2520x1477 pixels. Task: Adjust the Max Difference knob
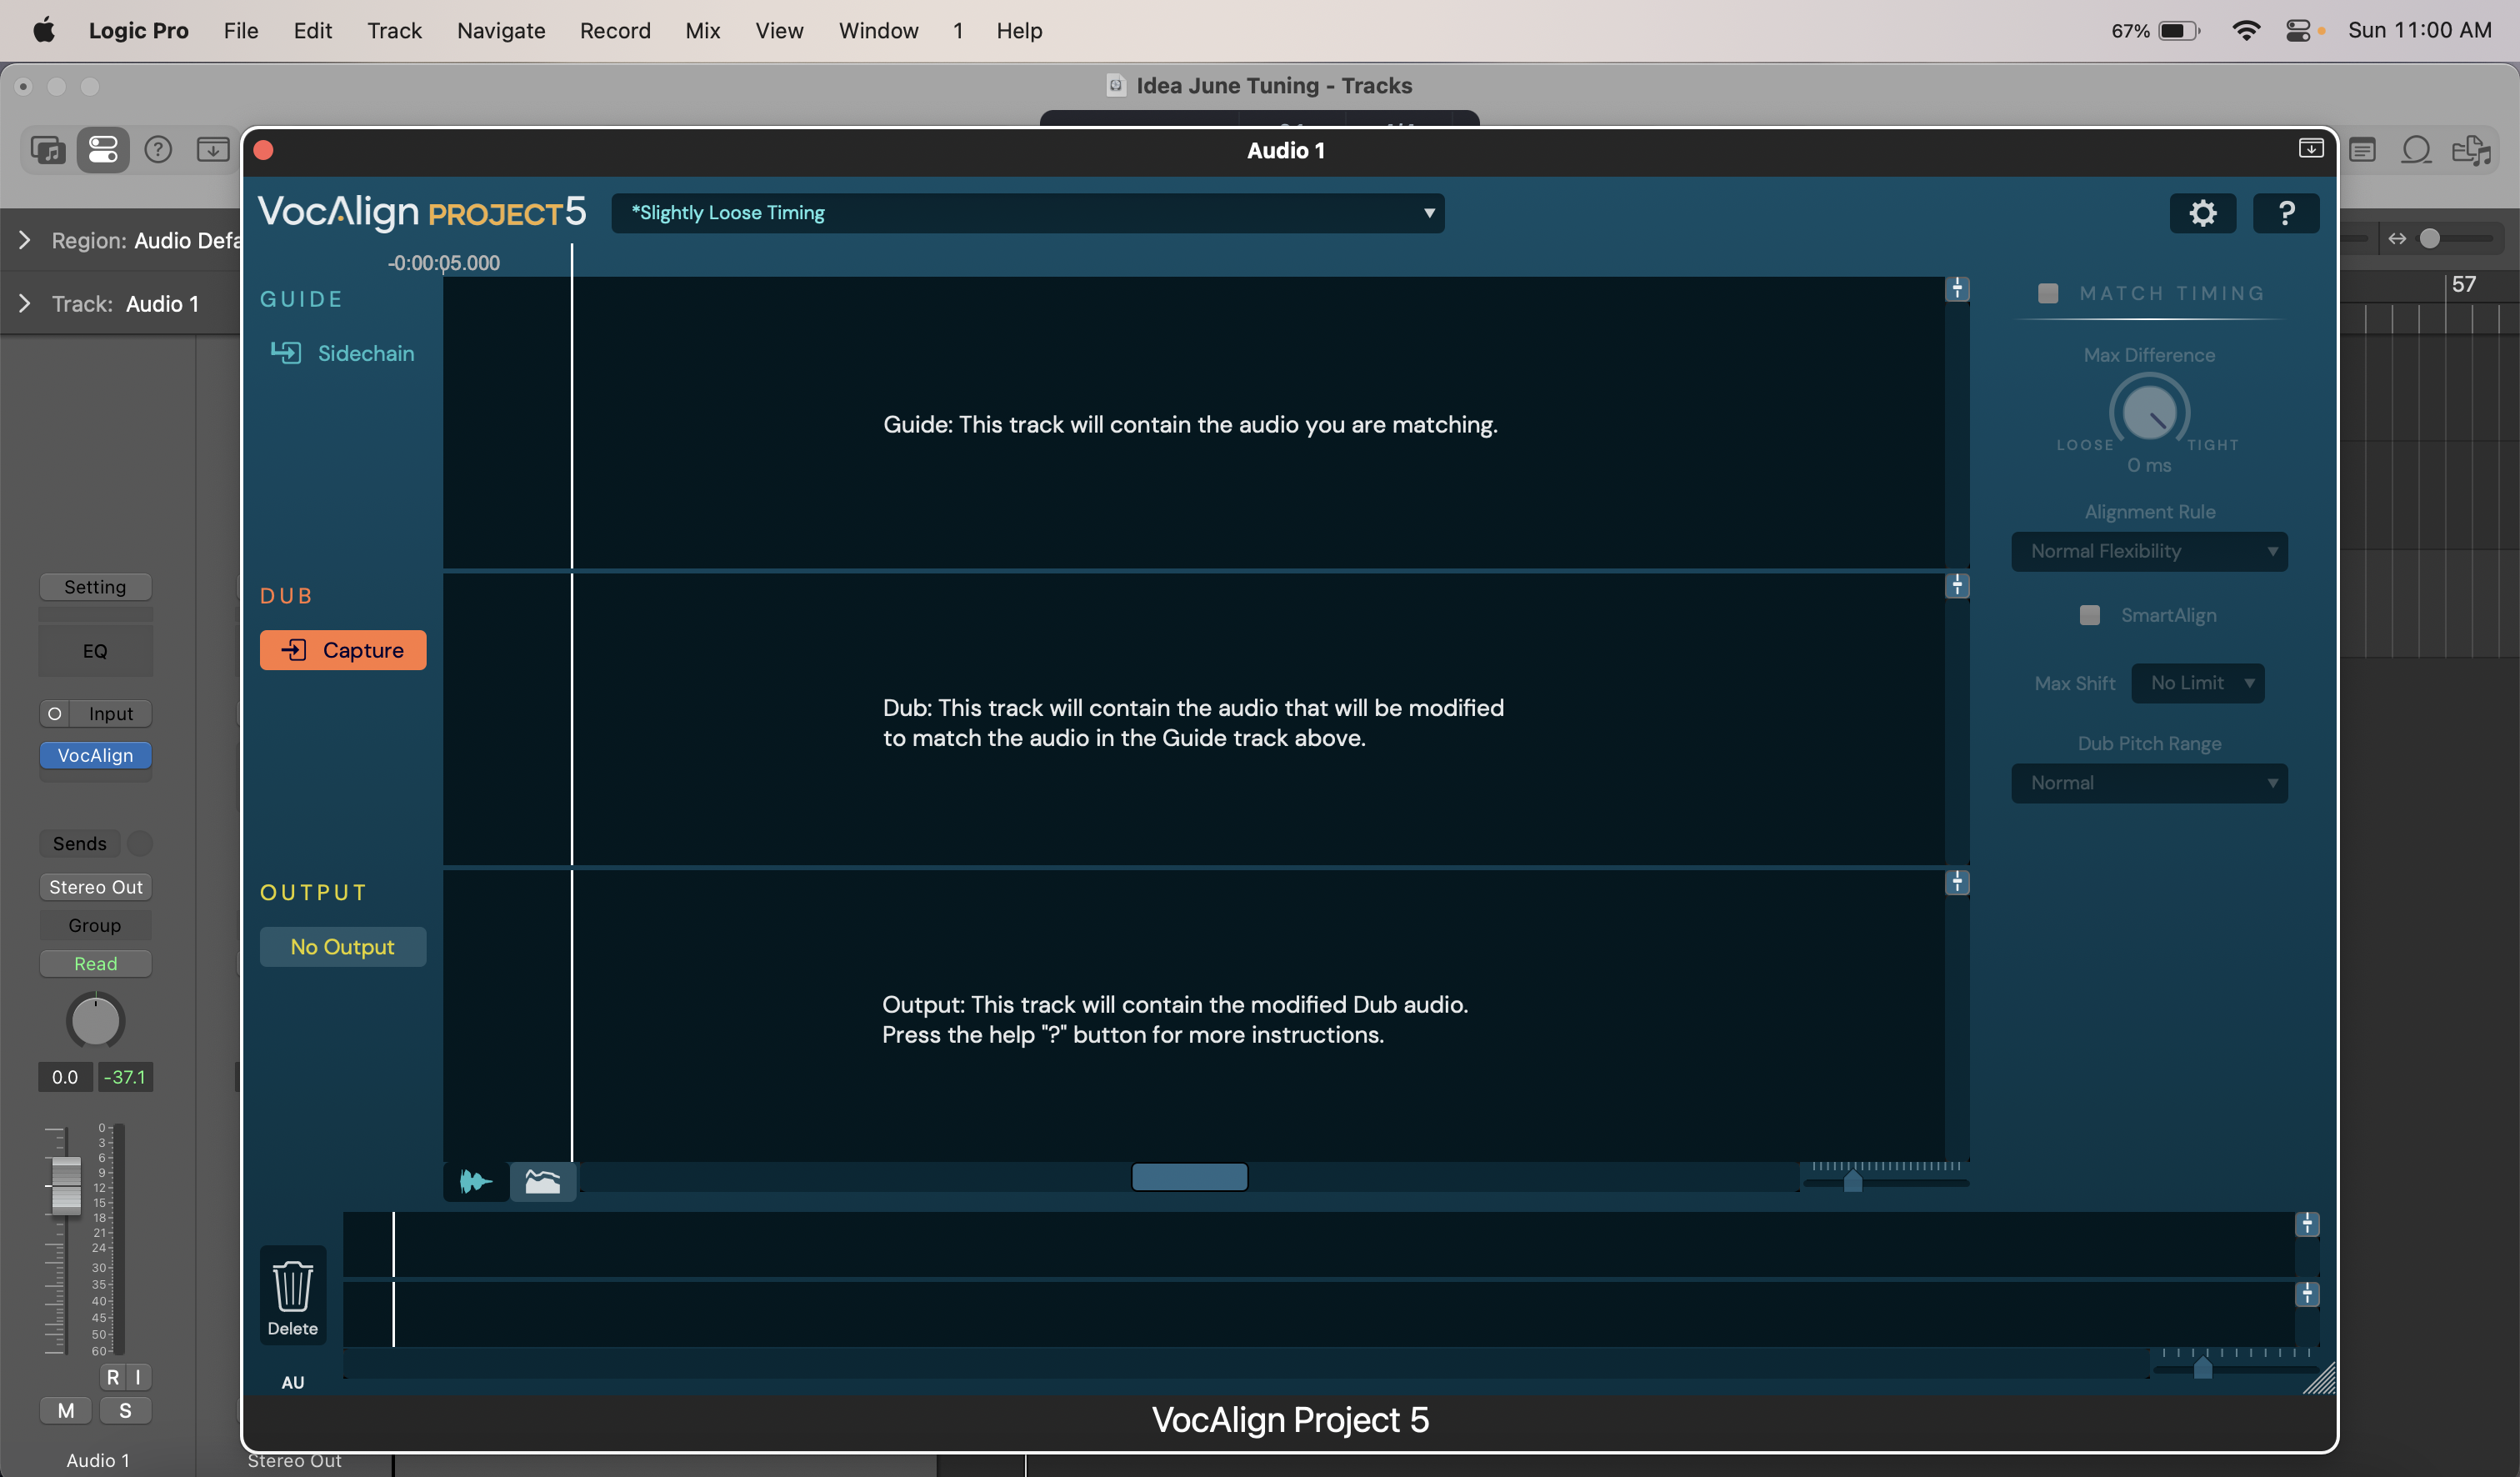pyautogui.click(x=2148, y=411)
